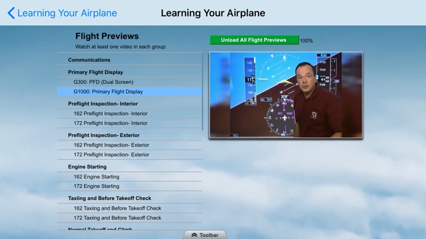This screenshot has width=426, height=239.
Task: Open 162 Preflight Inspection- Exterior
Action: 130,145
